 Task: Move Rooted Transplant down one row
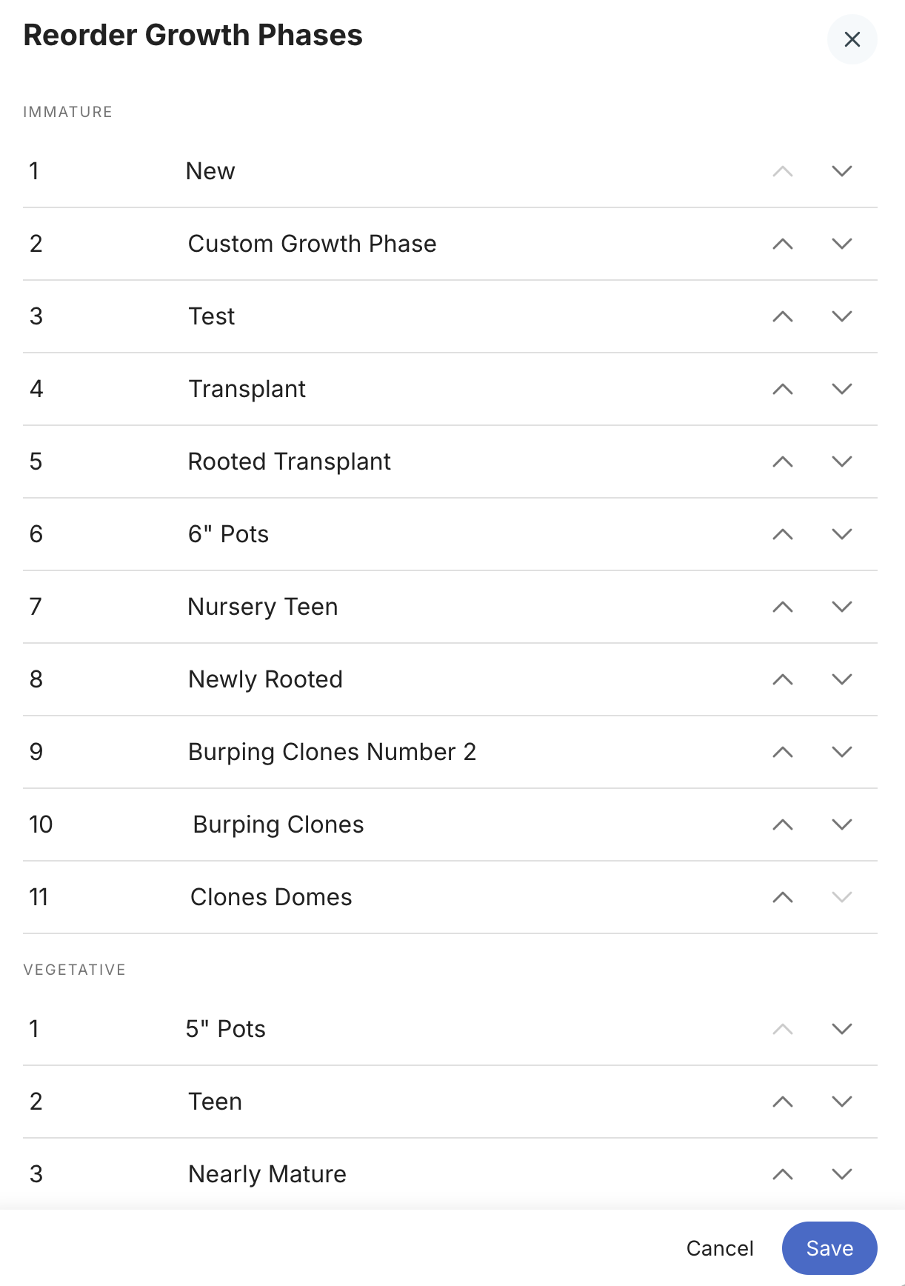[x=842, y=462]
